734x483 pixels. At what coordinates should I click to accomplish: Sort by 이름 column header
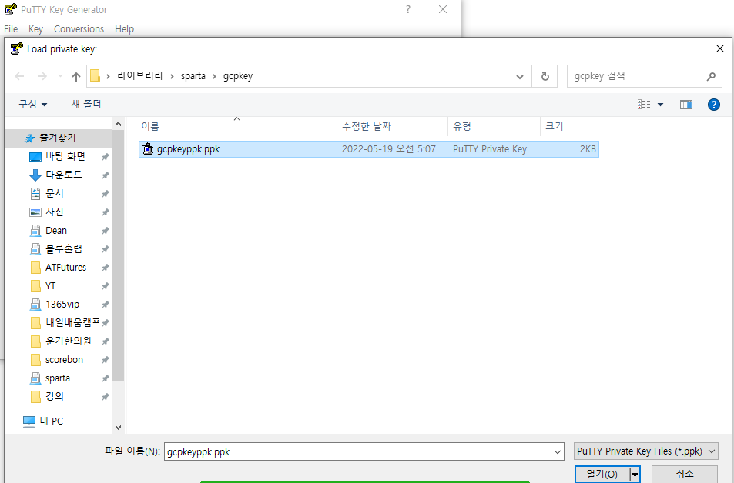tap(238, 126)
